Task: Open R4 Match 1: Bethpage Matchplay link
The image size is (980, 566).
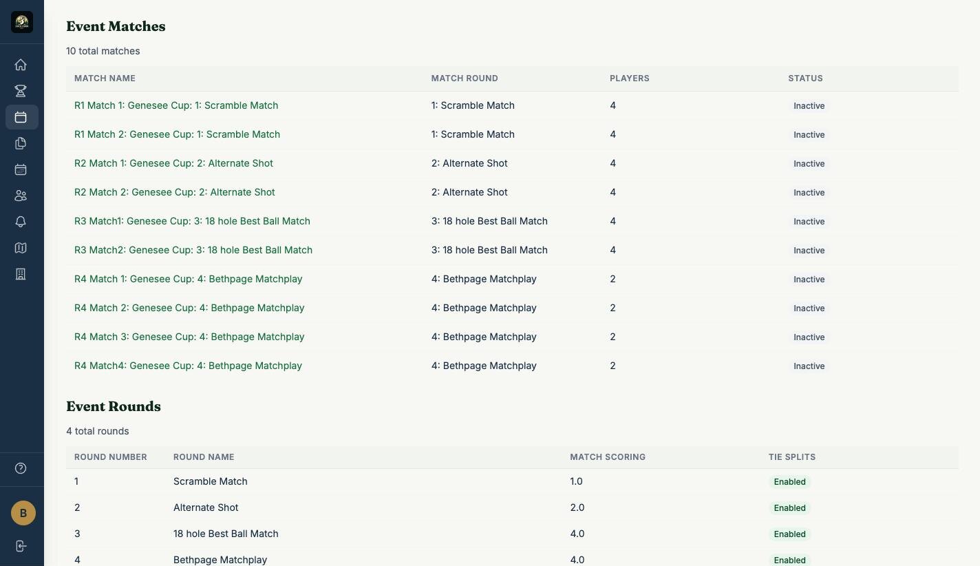Action: [189, 279]
